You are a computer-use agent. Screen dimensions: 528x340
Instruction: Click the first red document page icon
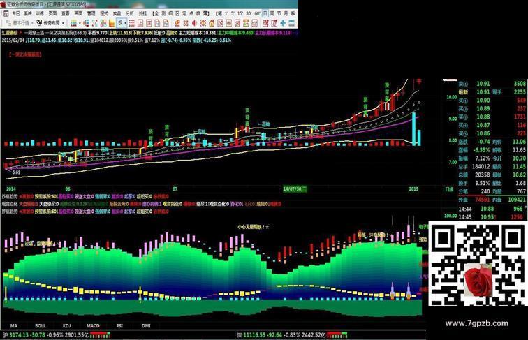pos(140,23)
